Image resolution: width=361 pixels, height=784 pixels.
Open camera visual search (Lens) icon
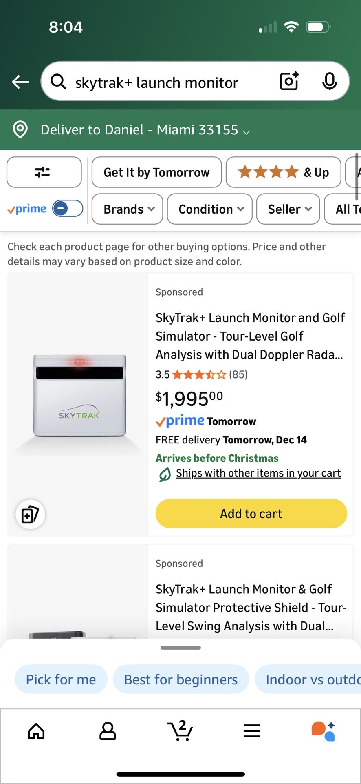(x=289, y=81)
